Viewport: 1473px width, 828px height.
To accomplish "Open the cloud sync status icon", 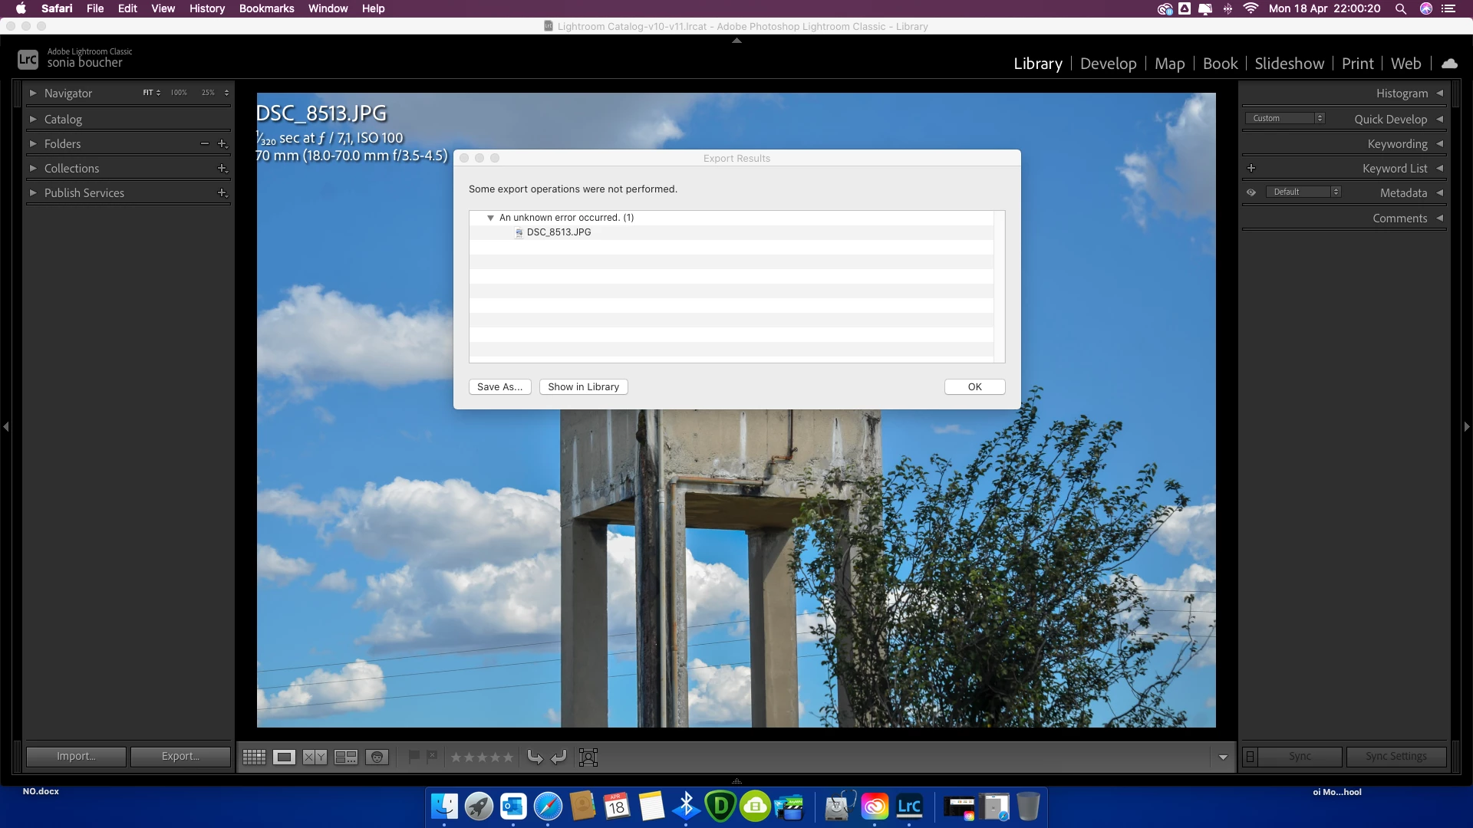I will (1449, 64).
